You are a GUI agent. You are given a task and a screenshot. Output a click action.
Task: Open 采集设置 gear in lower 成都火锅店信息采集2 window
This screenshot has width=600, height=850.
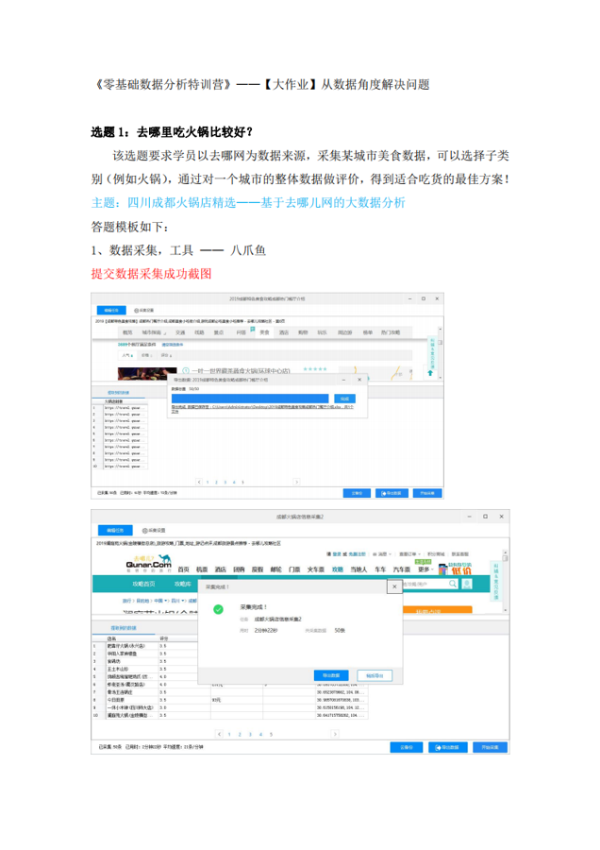154,530
